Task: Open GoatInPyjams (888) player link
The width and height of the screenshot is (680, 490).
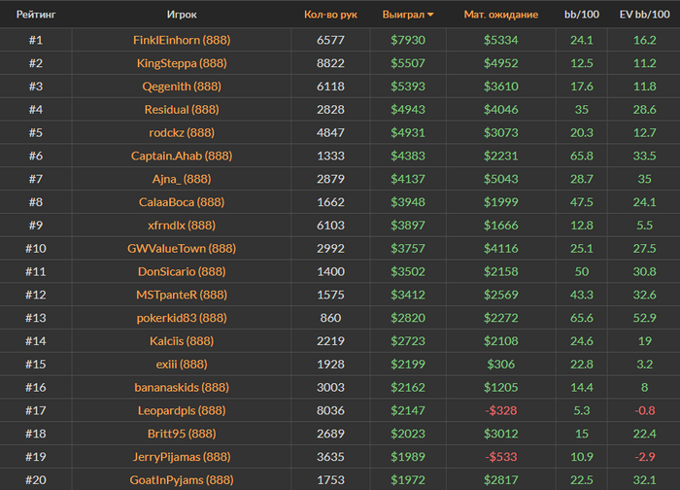Action: [182, 479]
